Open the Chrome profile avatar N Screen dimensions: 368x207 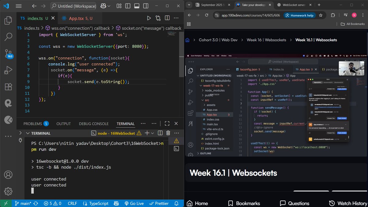pos(354,15)
